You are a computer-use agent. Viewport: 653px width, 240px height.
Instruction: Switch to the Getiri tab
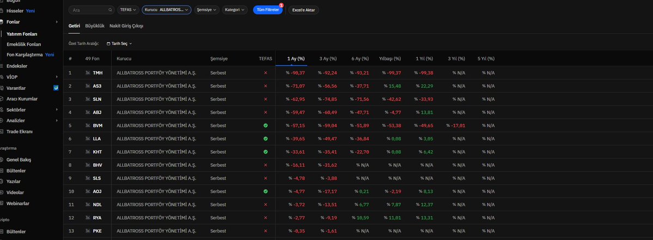pyautogui.click(x=74, y=26)
